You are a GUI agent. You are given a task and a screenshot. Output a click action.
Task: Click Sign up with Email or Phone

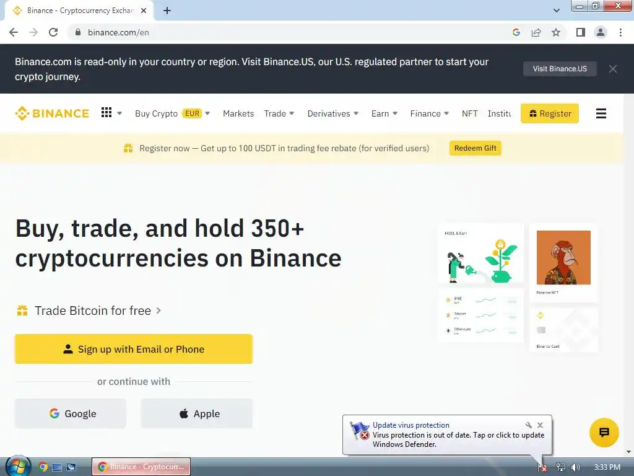tap(134, 349)
